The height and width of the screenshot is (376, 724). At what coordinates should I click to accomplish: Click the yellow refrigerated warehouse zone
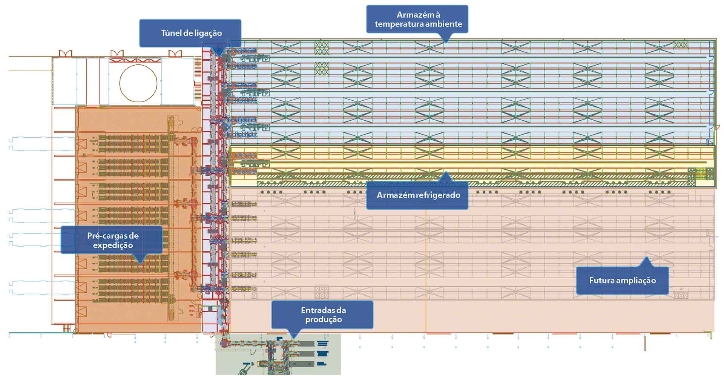(472, 166)
